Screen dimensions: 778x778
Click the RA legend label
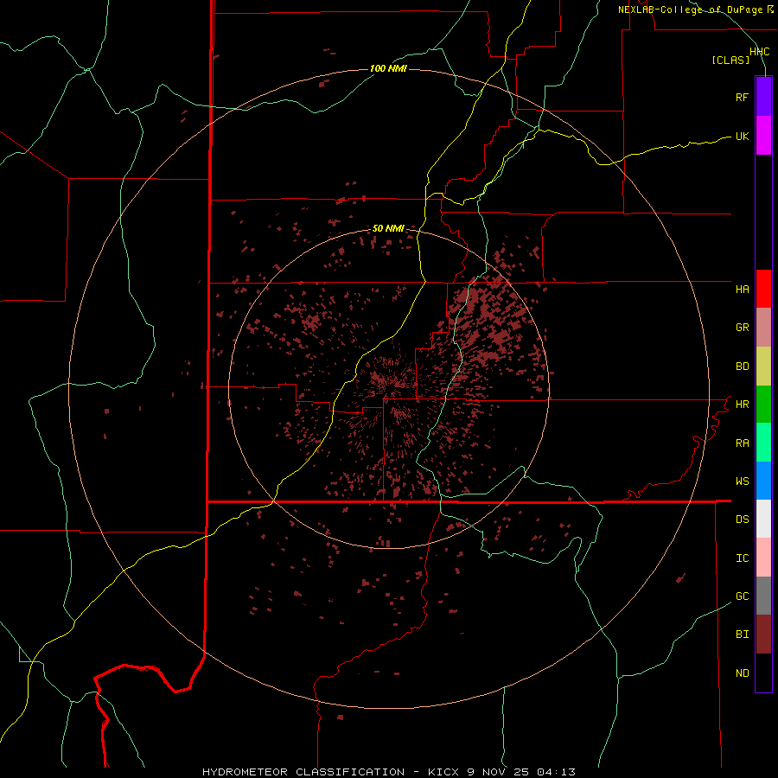coord(742,443)
